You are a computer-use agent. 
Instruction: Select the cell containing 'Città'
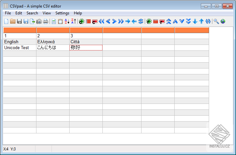pyautogui.click(x=86, y=42)
